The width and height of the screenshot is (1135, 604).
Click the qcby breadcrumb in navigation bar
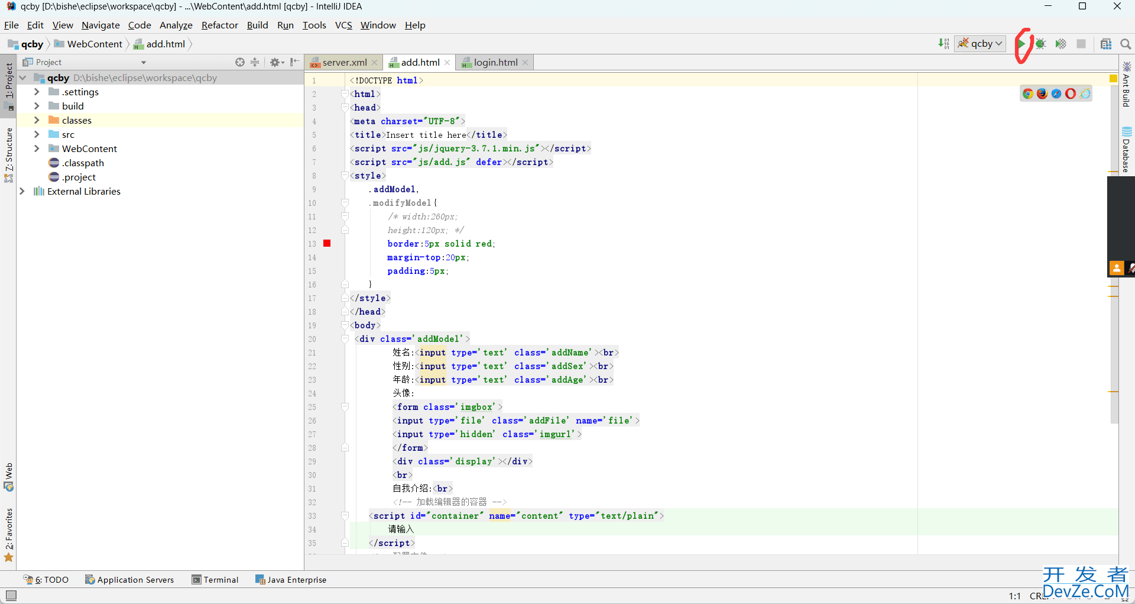pos(26,44)
